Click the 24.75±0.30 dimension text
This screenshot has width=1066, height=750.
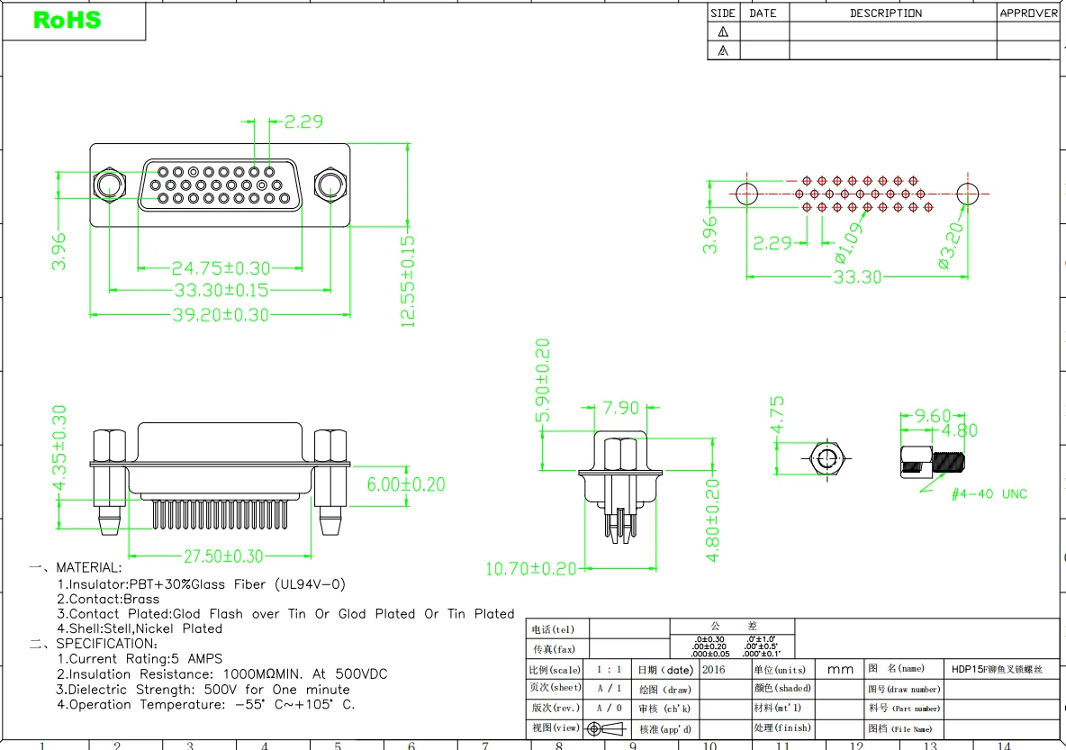point(221,268)
